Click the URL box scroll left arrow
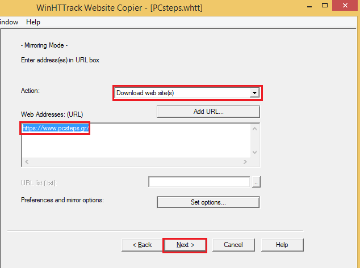The width and height of the screenshot is (360, 268). (x=27, y=161)
